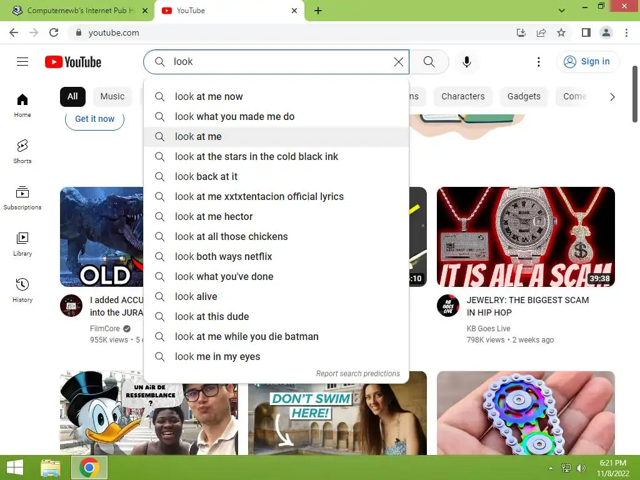The width and height of the screenshot is (640, 480).
Task: Select the Gadgets filter chip
Action: coord(524,97)
